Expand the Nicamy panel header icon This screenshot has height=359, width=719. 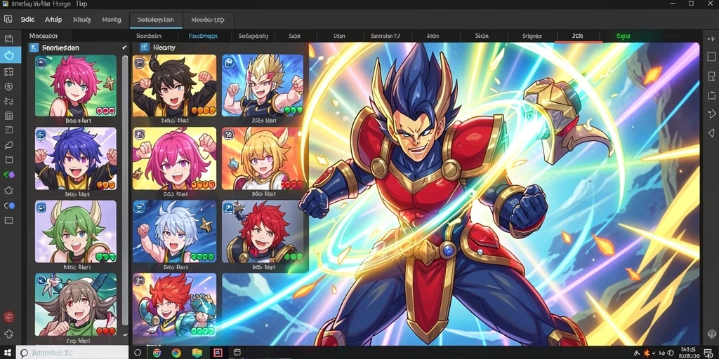[x=145, y=47]
